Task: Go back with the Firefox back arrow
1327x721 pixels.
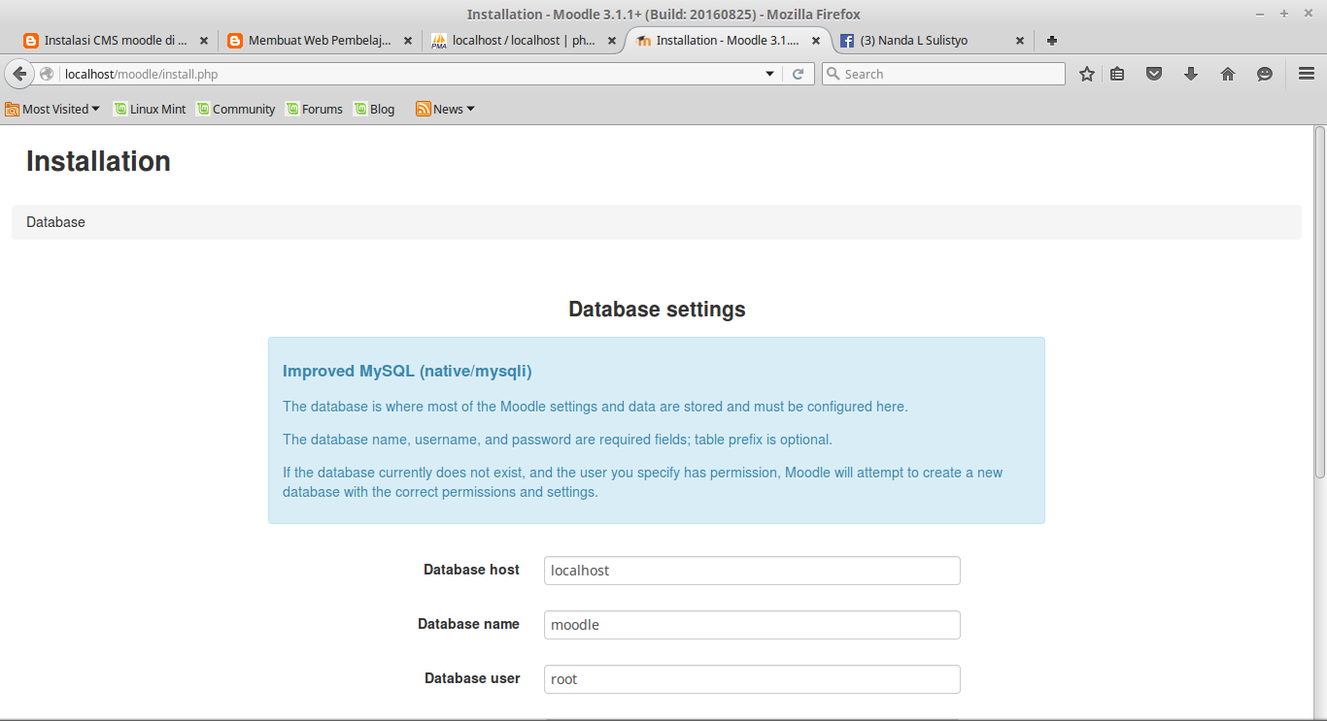Action: (x=19, y=74)
